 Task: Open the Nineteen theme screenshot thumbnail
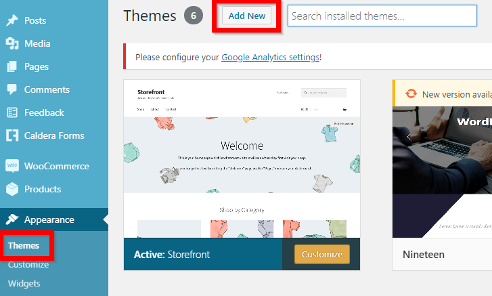tap(442, 172)
